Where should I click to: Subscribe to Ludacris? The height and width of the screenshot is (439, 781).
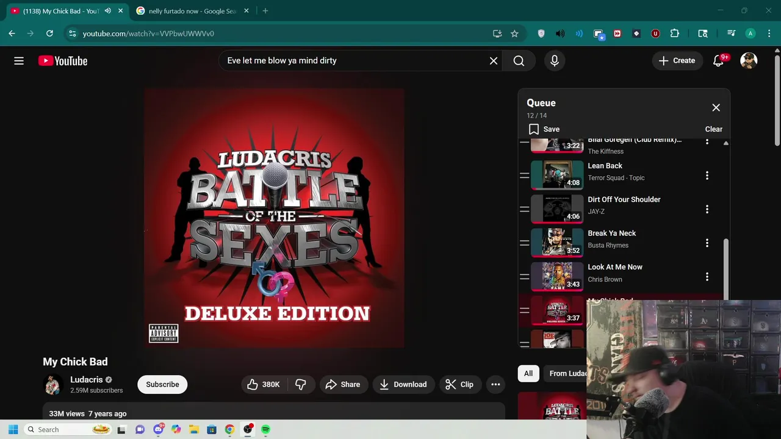coord(162,384)
